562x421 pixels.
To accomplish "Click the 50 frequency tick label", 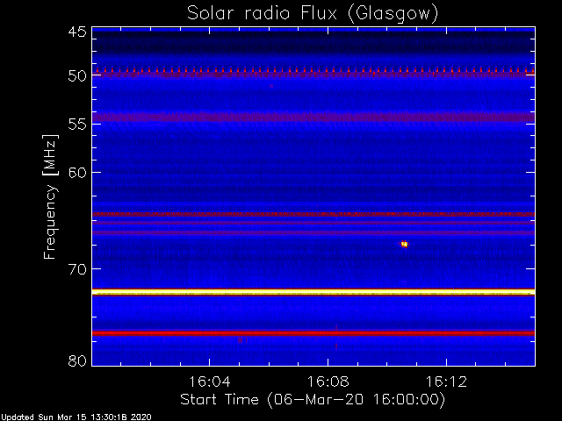I will [77, 75].
